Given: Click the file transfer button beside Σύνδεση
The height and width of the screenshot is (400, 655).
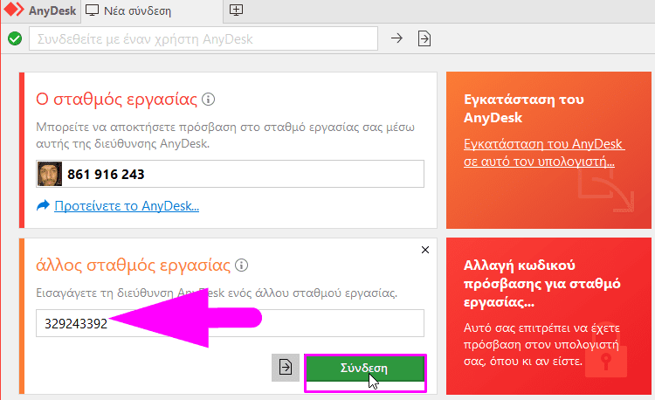Looking at the screenshot, I should click(x=286, y=368).
